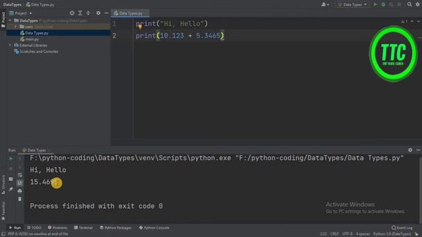This screenshot has width=422, height=237.
Task: Run the Data Types configuration from top toolbar
Action: [x=375, y=5]
